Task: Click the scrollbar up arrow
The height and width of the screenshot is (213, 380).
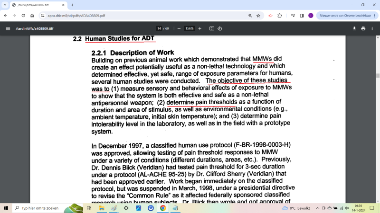Action: (x=378, y=37)
